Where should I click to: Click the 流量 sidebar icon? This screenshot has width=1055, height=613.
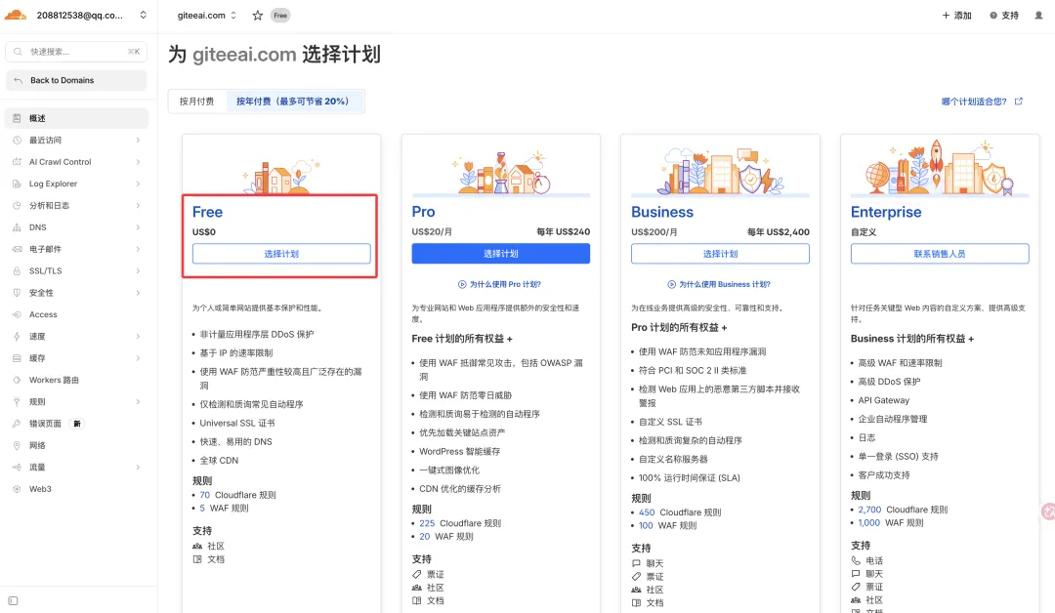[17, 468]
